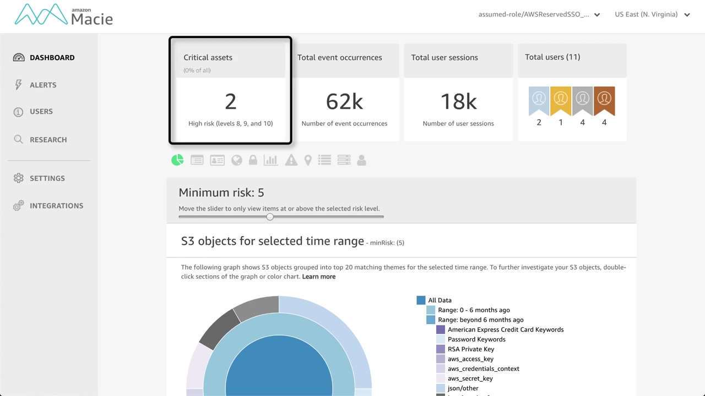Click the padlock icon in view toolbar

point(253,160)
